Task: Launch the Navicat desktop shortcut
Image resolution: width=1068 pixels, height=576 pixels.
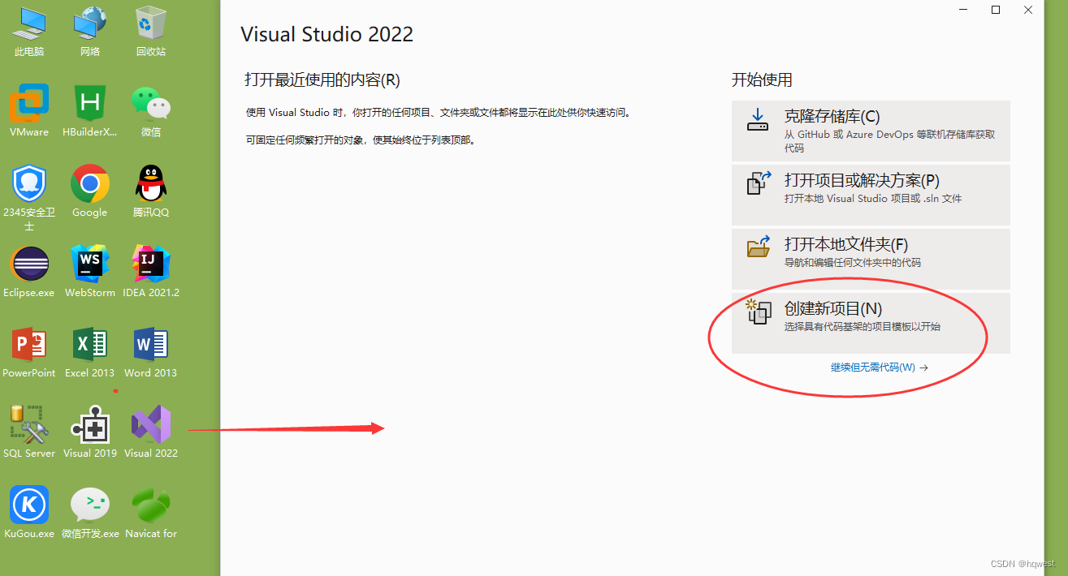Action: (x=151, y=513)
